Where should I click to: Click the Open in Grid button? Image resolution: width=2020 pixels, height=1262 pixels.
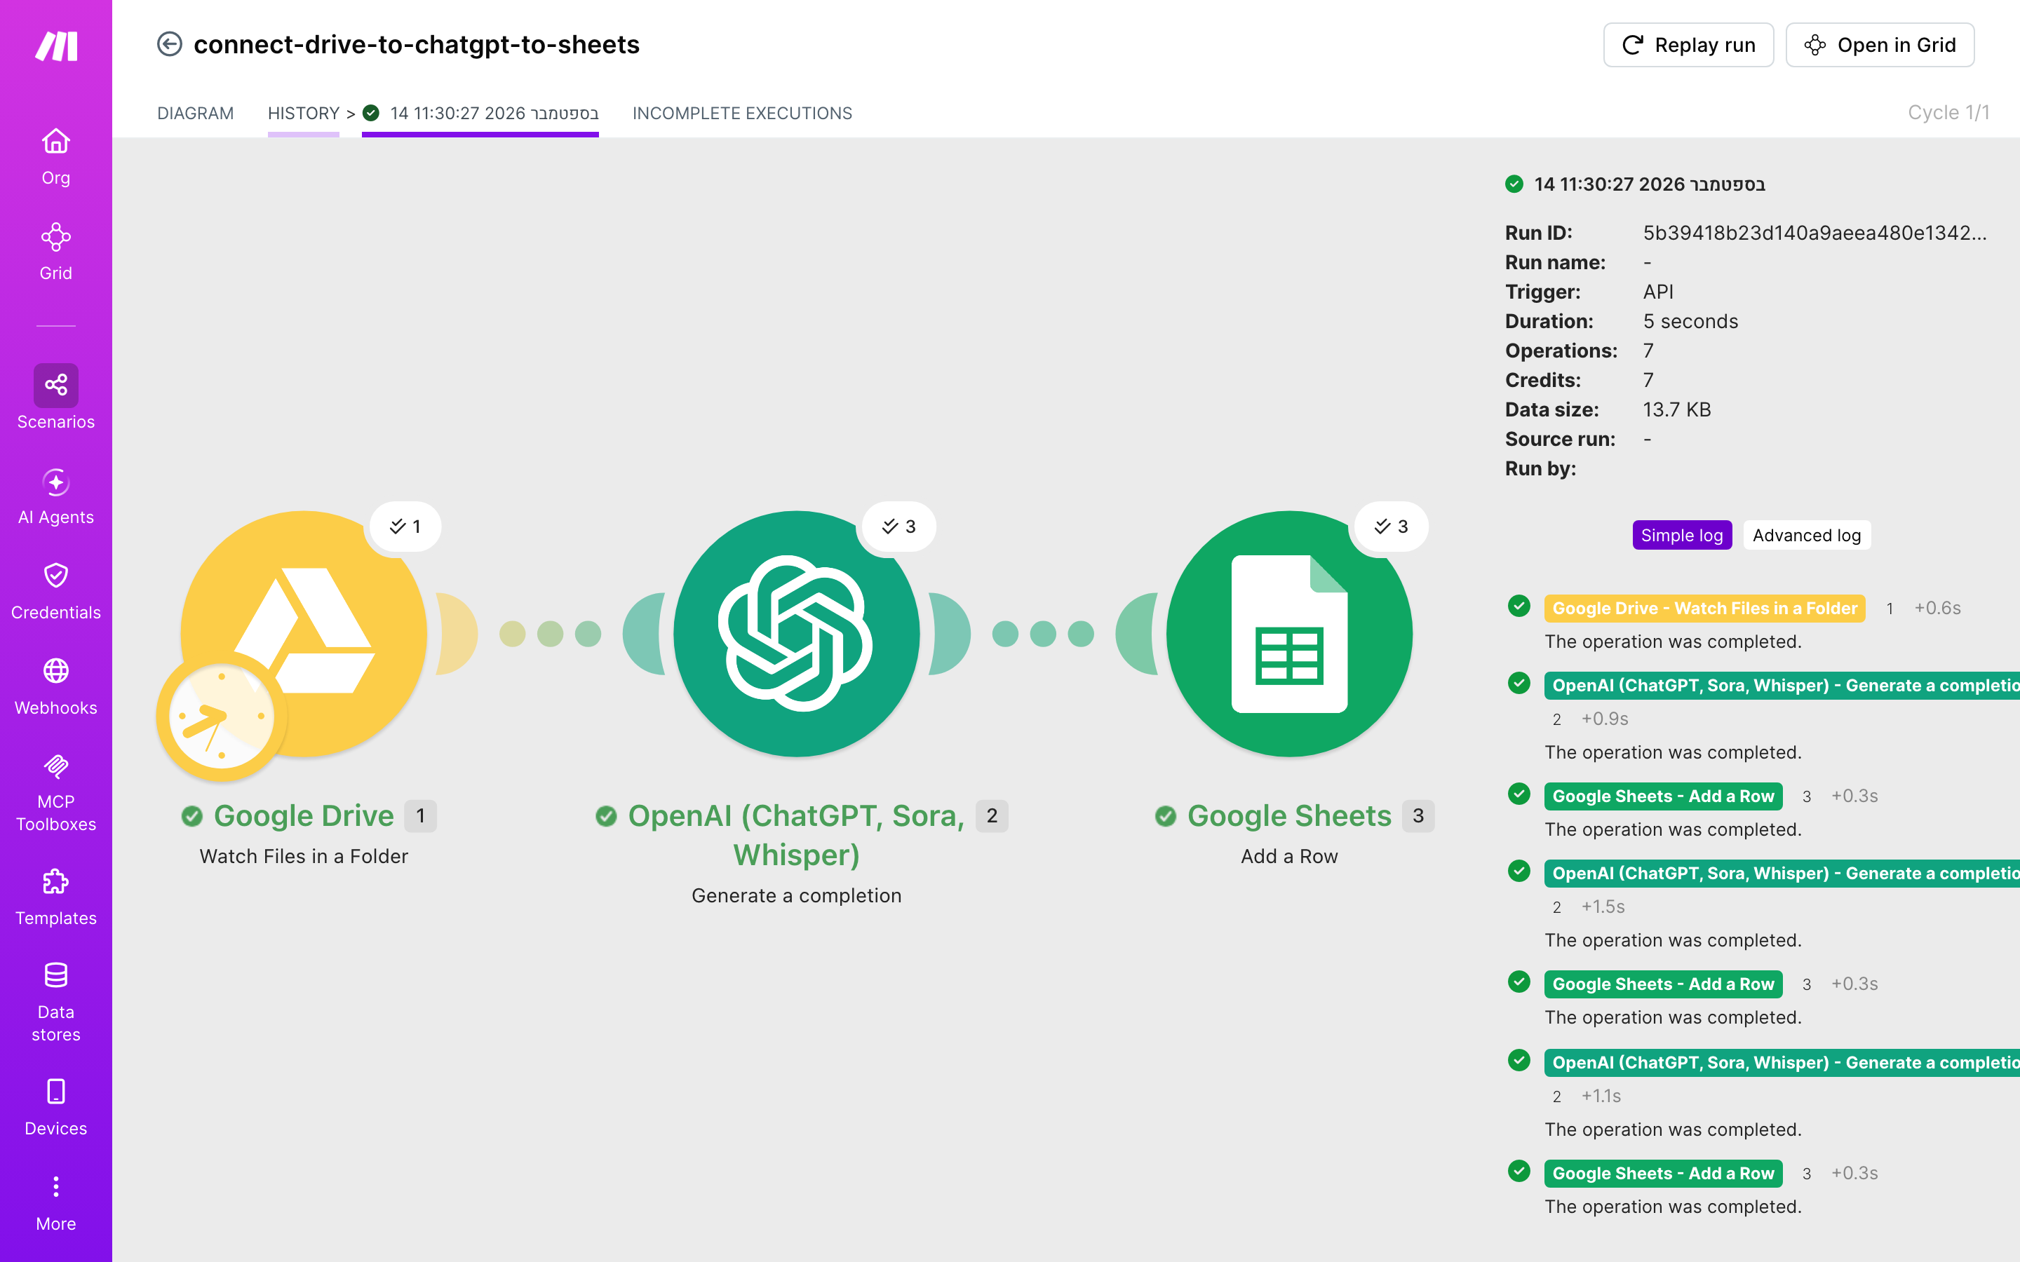point(1880,44)
